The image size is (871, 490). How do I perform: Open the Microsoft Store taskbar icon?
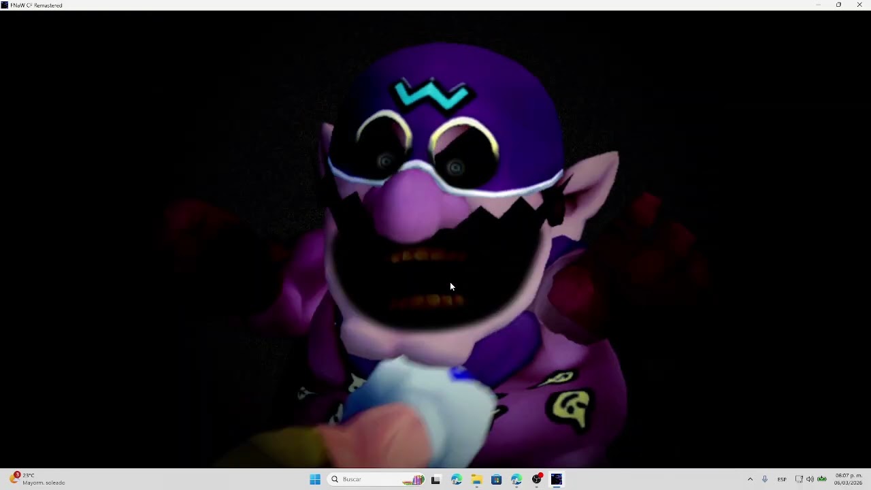(x=497, y=479)
